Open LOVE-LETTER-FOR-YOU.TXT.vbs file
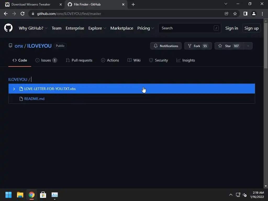The width and height of the screenshot is (268, 201). coord(132,89)
